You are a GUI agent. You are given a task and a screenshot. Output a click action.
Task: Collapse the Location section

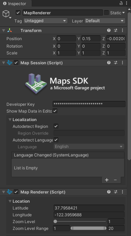click(x=10, y=201)
